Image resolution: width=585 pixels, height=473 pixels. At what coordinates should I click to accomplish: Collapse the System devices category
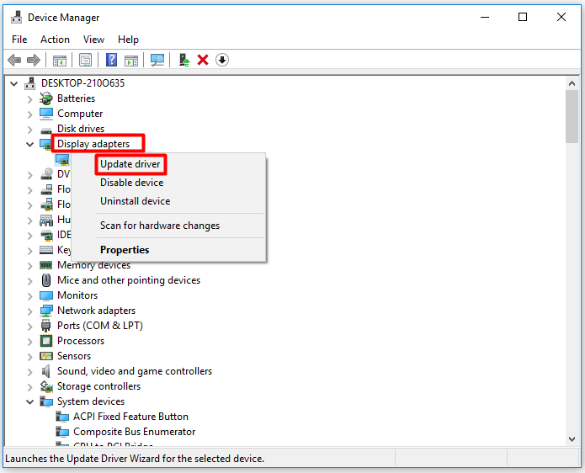[x=30, y=401]
